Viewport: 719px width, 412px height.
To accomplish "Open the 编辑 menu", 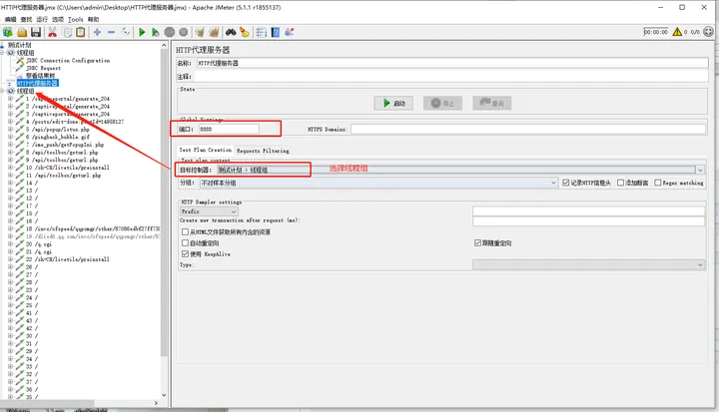I will [11, 19].
